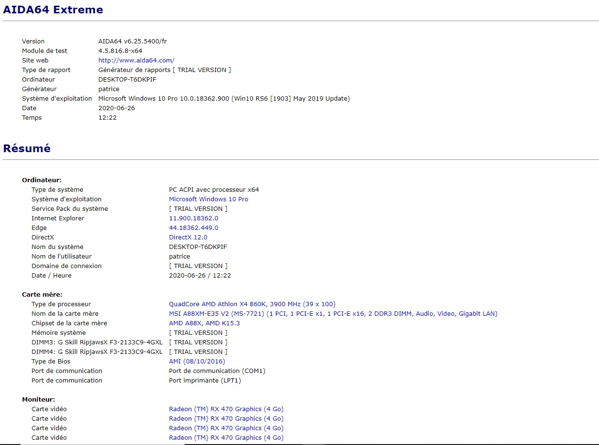Open Internet Explorer version 11.900.18362.0 link
Screen dimensions: 599x445
tap(193, 218)
